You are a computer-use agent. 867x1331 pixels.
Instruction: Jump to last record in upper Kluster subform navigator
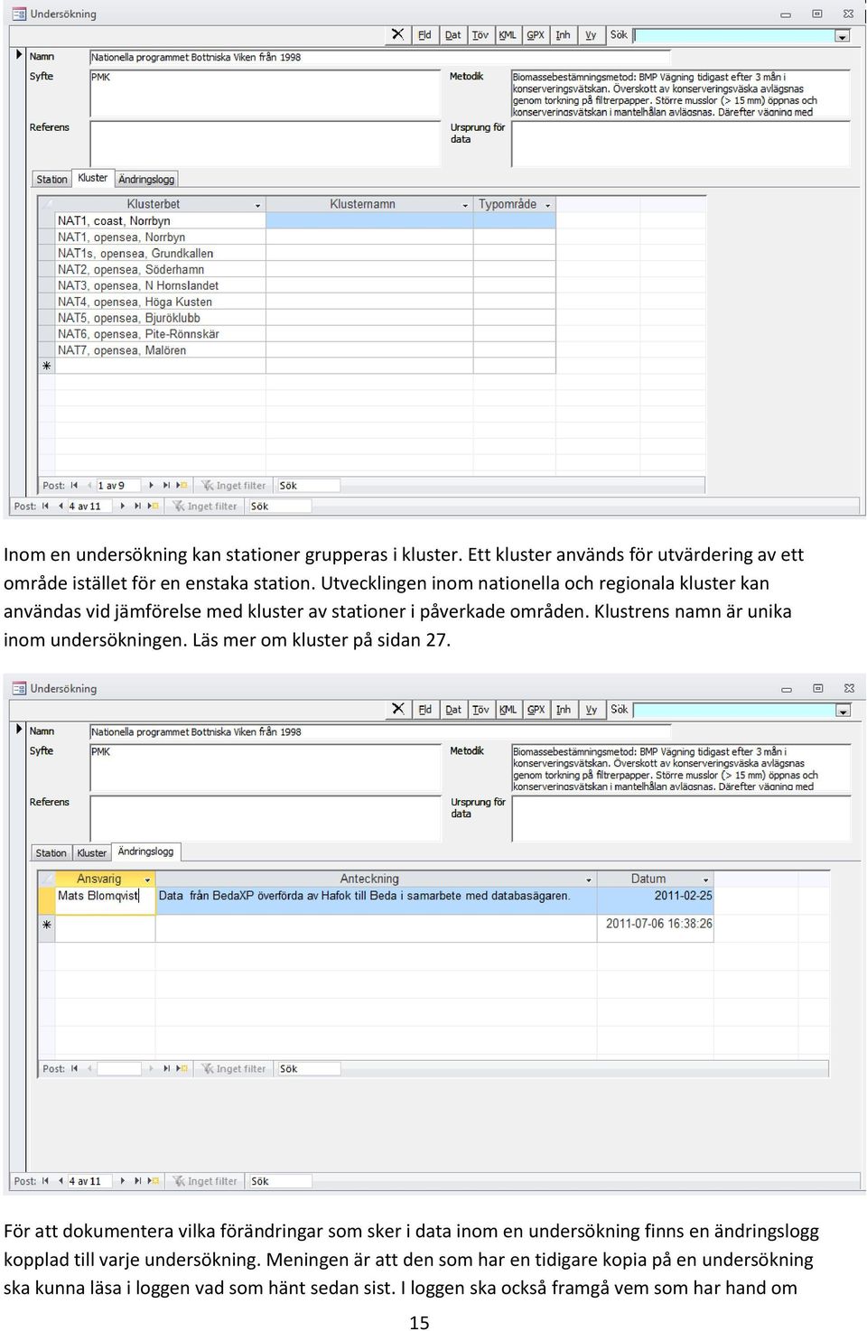click(166, 486)
